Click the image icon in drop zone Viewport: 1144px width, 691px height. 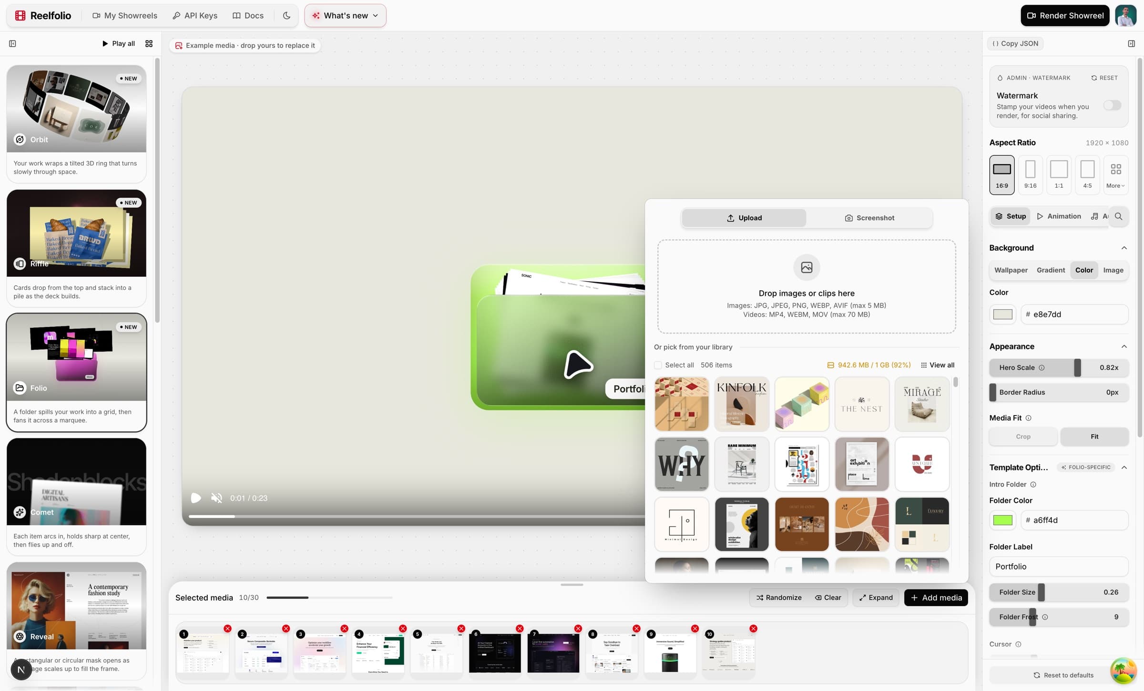point(807,268)
